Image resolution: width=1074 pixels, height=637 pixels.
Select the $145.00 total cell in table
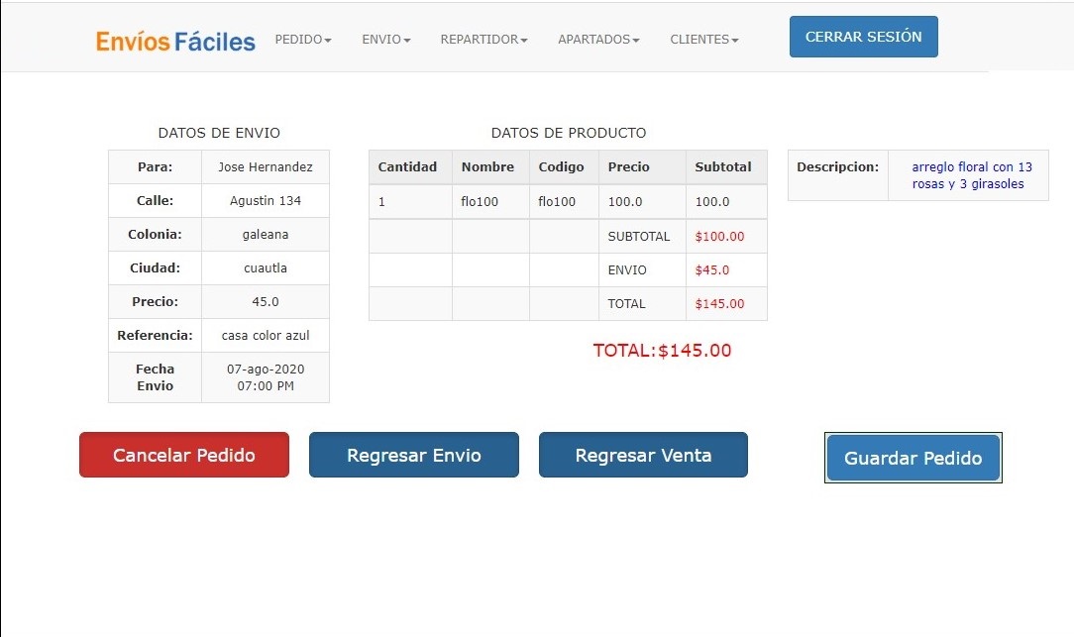click(719, 304)
